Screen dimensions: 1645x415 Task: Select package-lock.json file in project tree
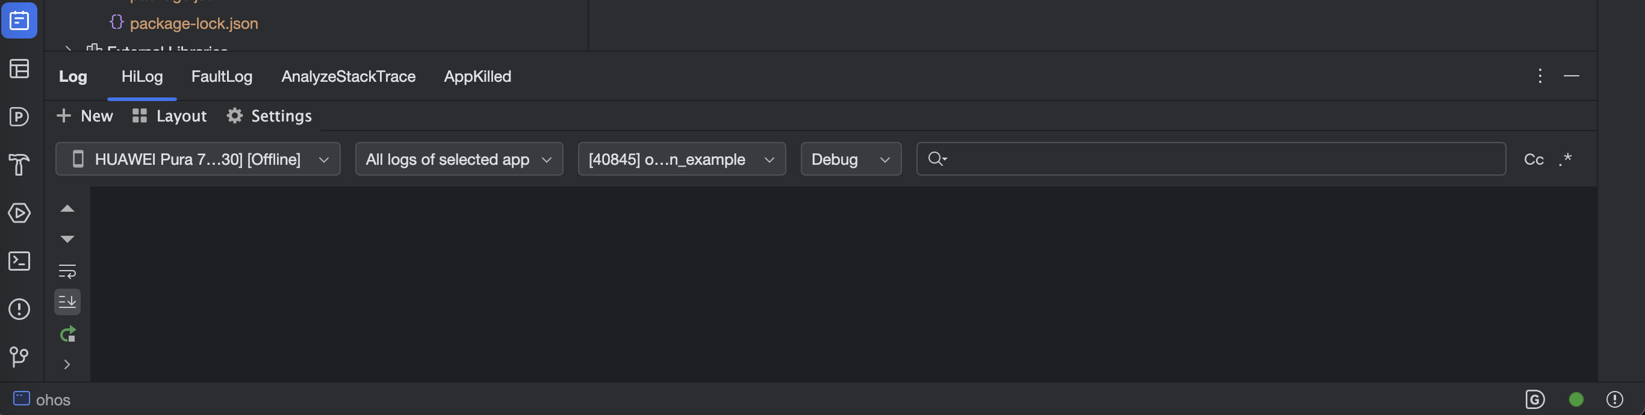coord(193,23)
